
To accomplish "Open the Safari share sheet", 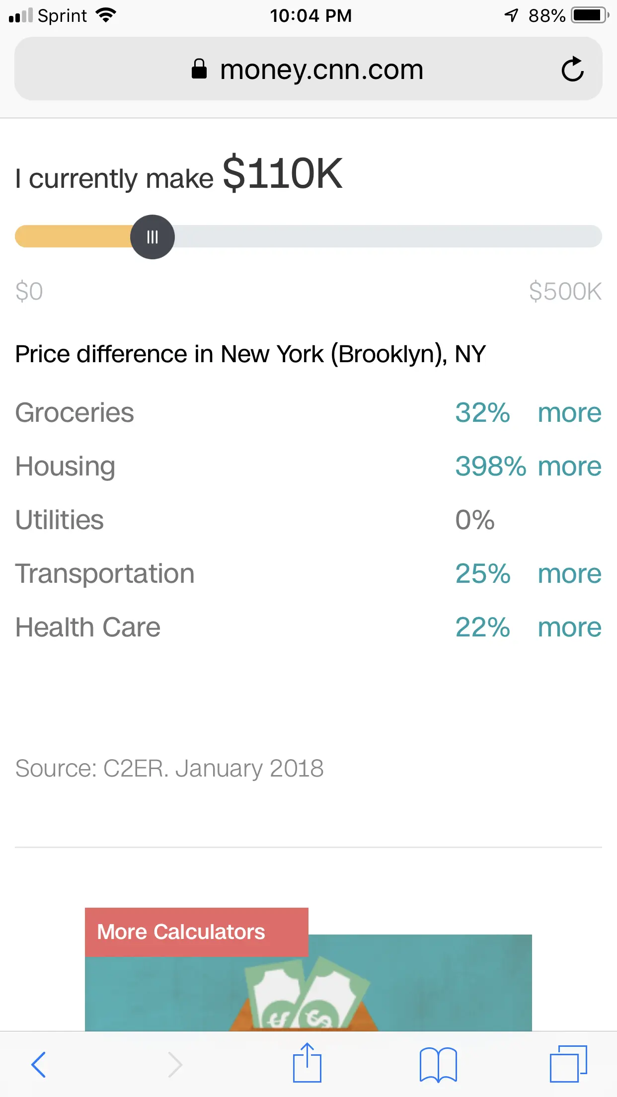I will click(x=307, y=1063).
